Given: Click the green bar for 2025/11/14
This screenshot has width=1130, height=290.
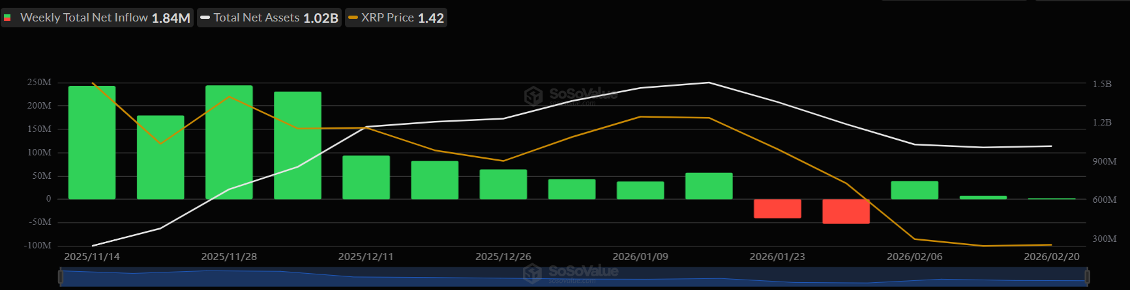Looking at the screenshot, I should pos(92,142).
